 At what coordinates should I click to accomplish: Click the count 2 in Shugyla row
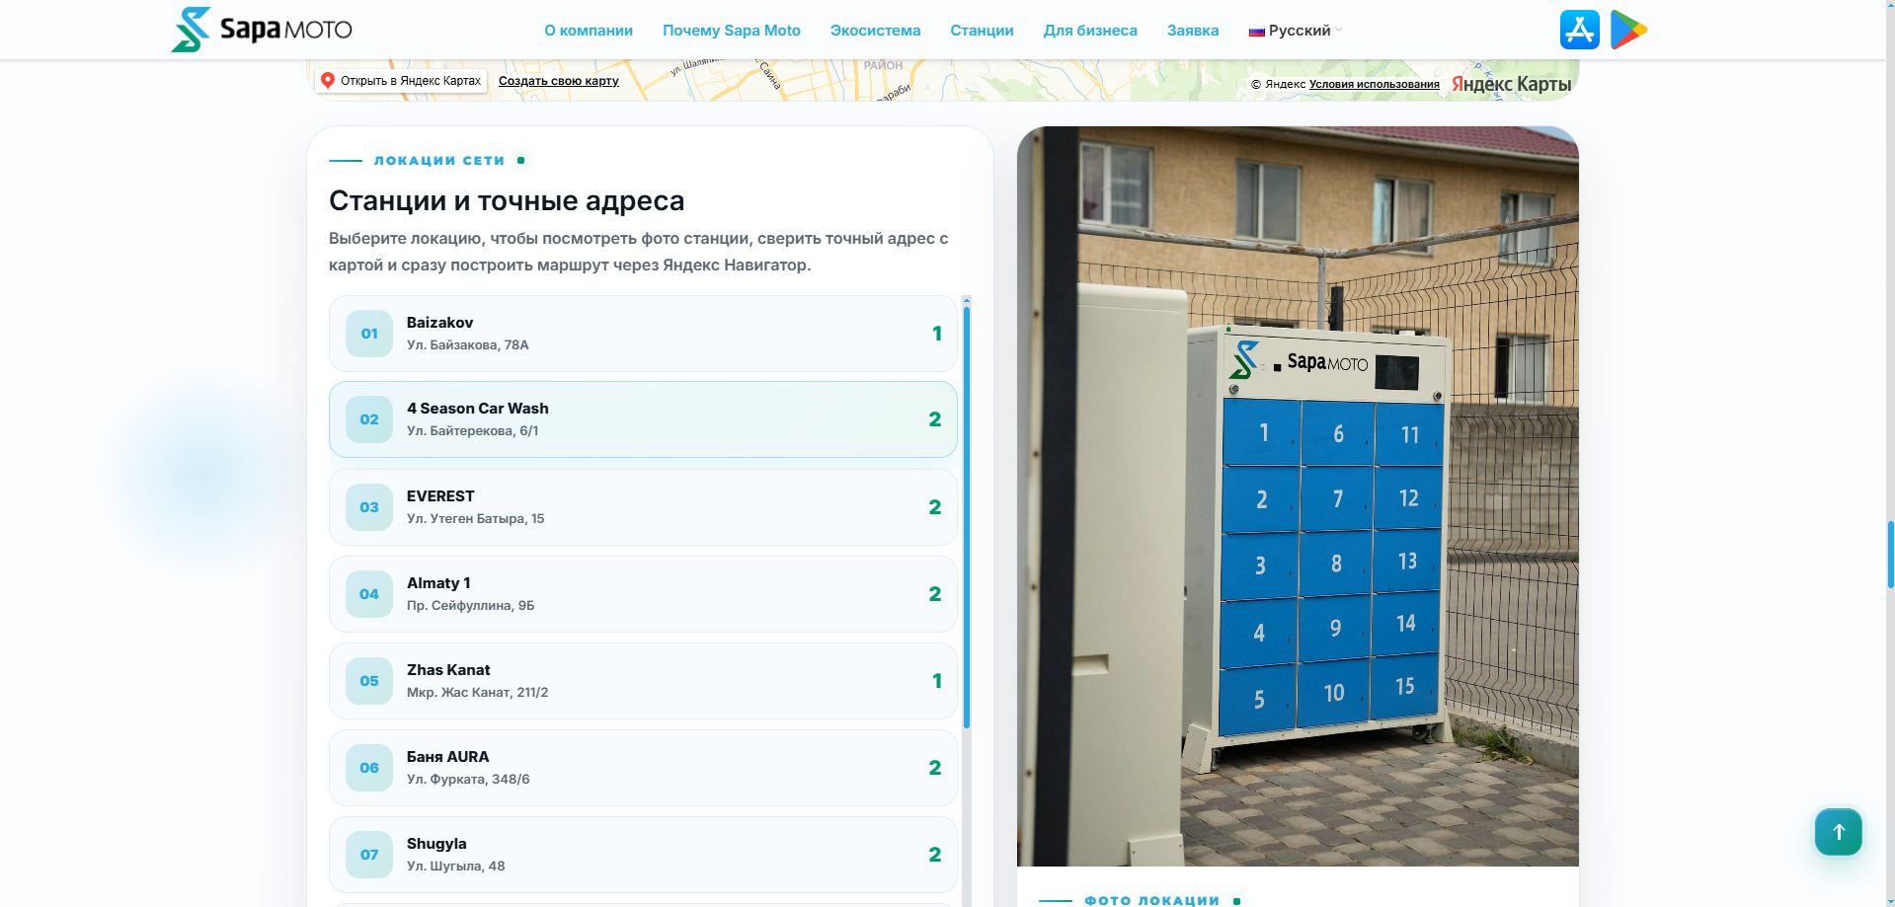coord(935,855)
